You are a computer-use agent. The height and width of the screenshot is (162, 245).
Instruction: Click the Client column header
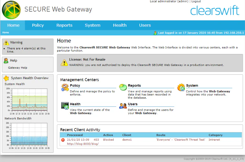[x=127, y=135]
